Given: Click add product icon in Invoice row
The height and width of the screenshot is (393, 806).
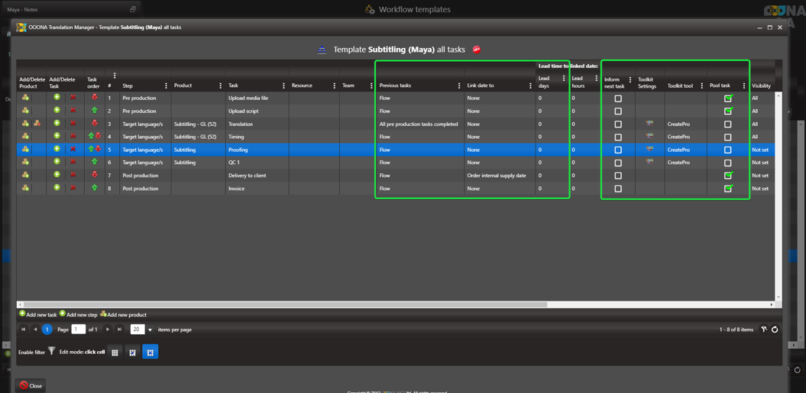Looking at the screenshot, I should pos(25,188).
